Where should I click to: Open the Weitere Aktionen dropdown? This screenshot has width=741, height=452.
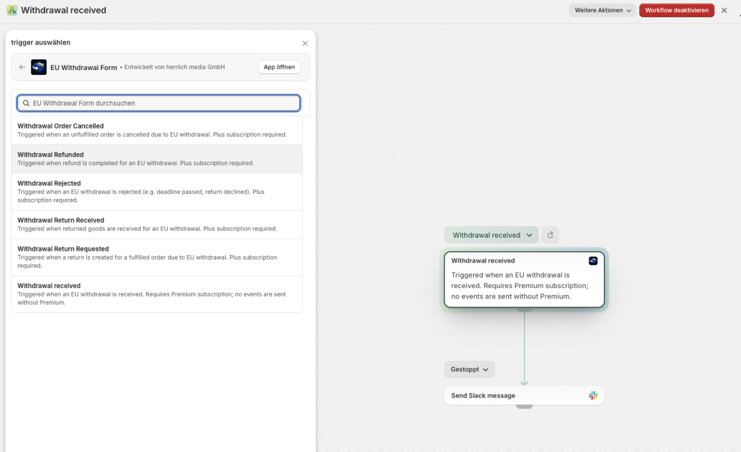[602, 10]
